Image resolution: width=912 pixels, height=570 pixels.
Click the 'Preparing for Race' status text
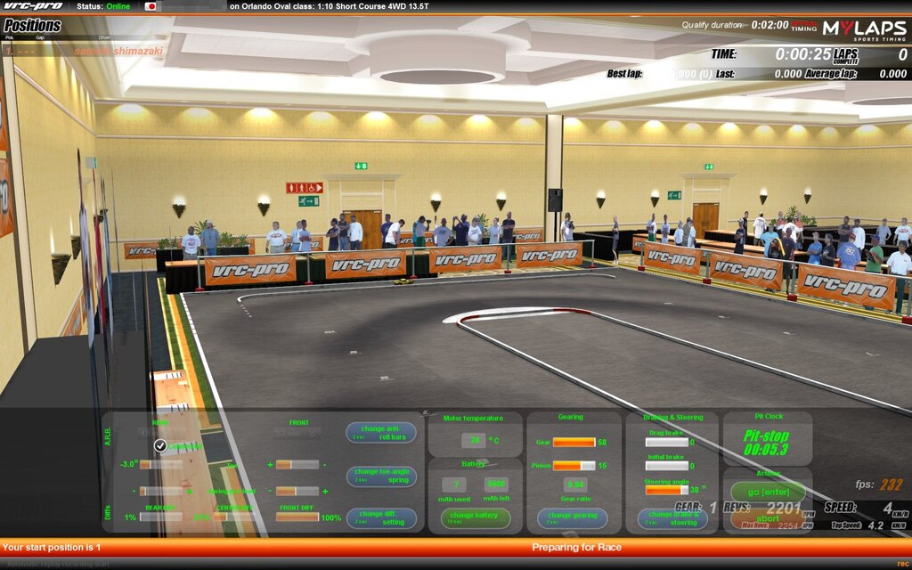click(x=576, y=548)
